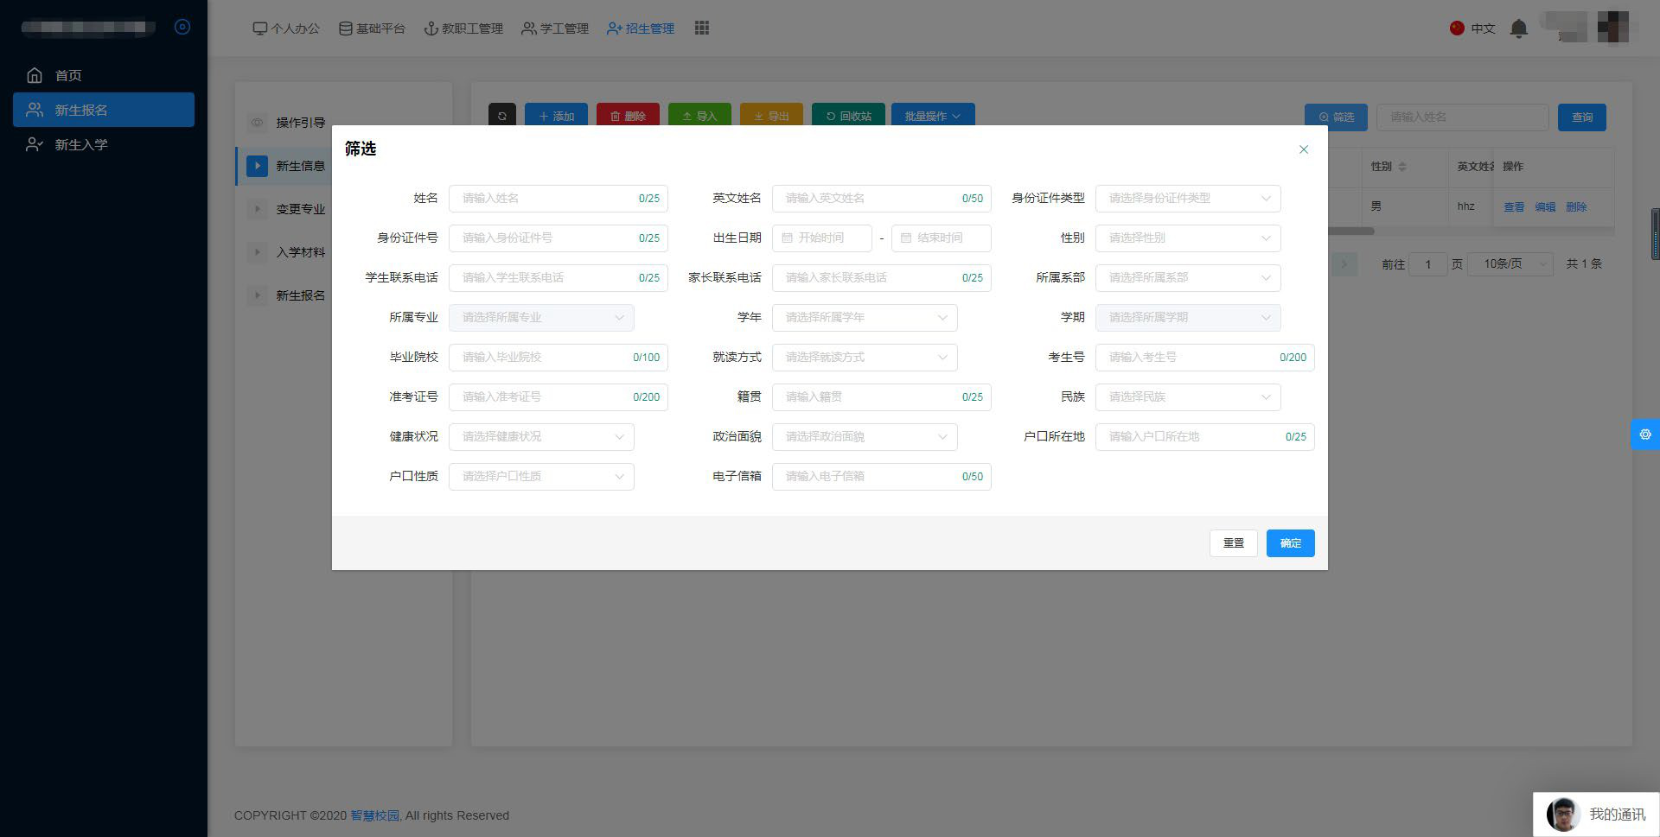Image resolution: width=1660 pixels, height=837 pixels.
Task: Switch to 学工管理 top menu
Action: click(554, 29)
